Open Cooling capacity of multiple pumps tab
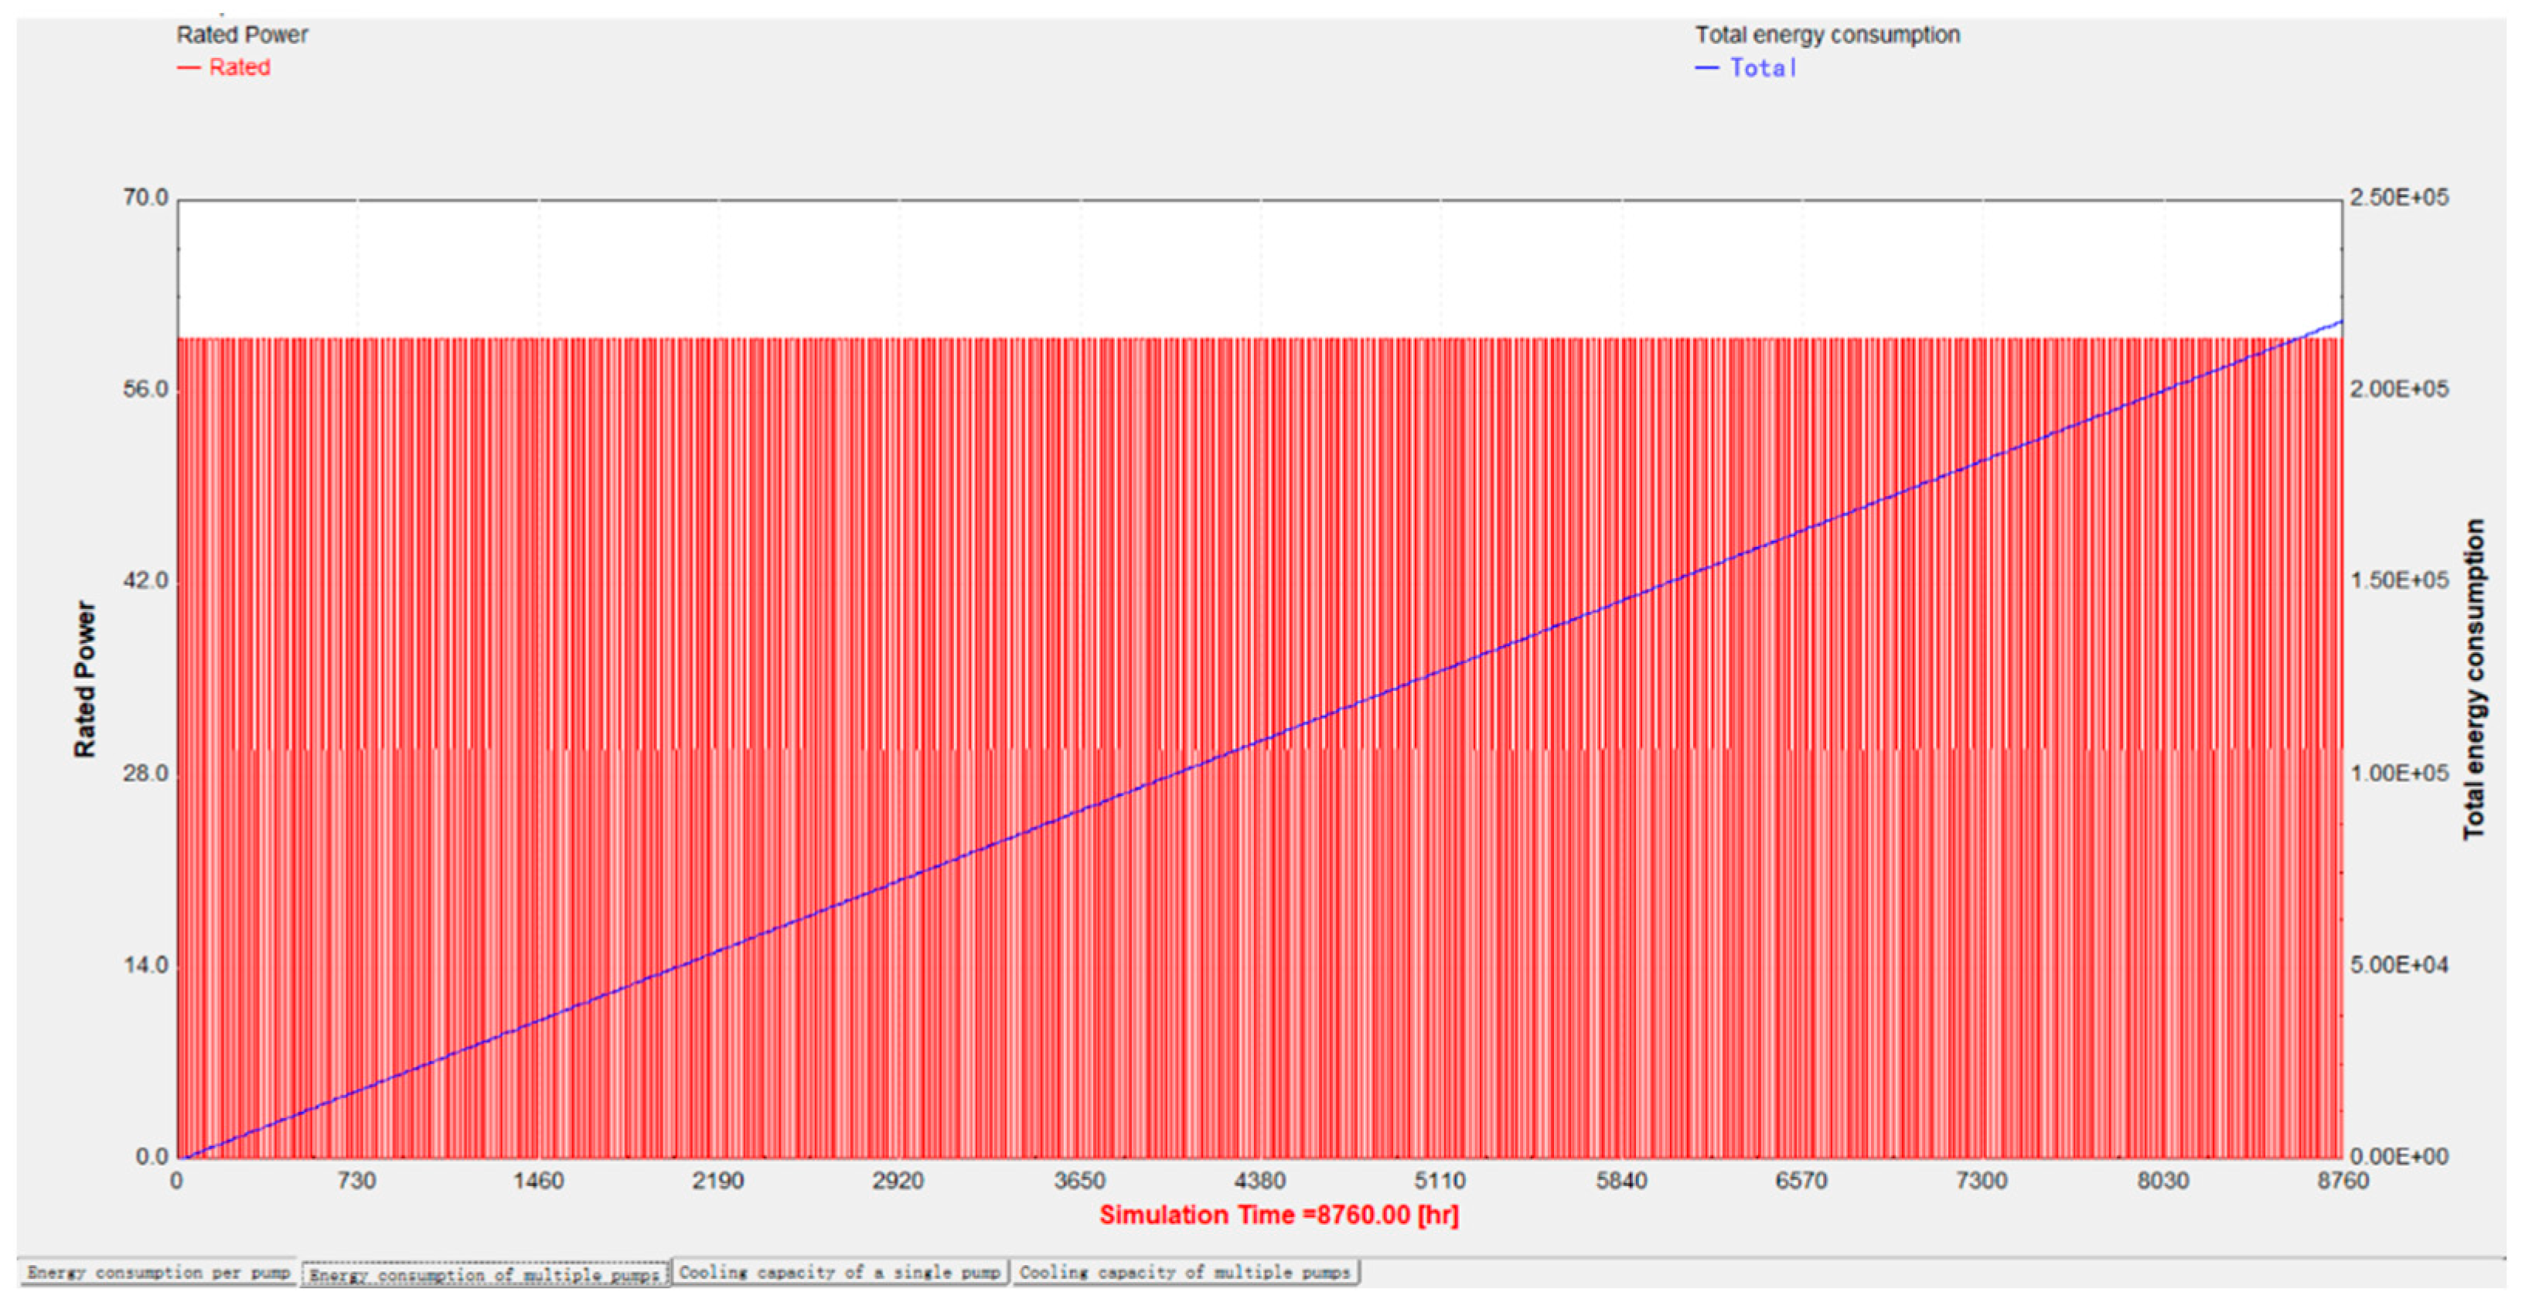This screenshot has width=2525, height=1316. pos(1184,1272)
